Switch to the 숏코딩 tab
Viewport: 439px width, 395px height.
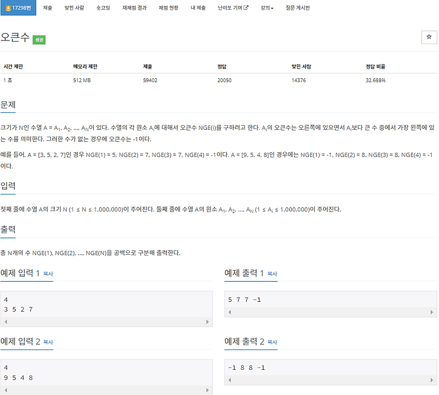(103, 8)
